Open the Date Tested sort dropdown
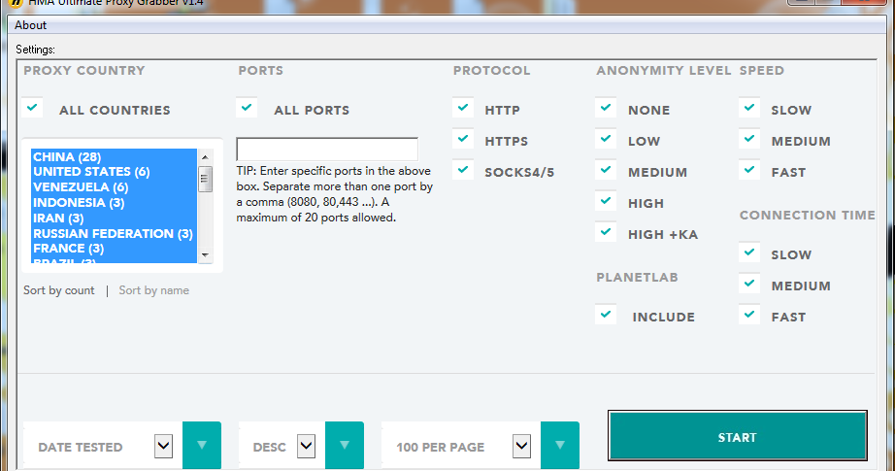Image resolution: width=895 pixels, height=471 pixels. [163, 446]
